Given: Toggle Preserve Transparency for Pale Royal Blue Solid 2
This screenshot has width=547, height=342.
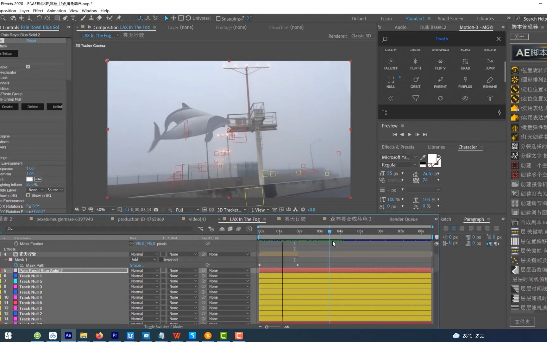Looking at the screenshot, I should (x=163, y=270).
